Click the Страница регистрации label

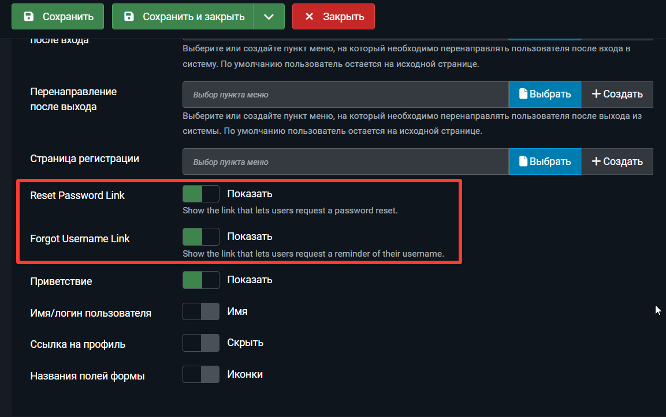point(84,159)
